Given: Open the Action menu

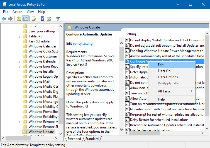Looking at the screenshot, I should tap(17, 12).
